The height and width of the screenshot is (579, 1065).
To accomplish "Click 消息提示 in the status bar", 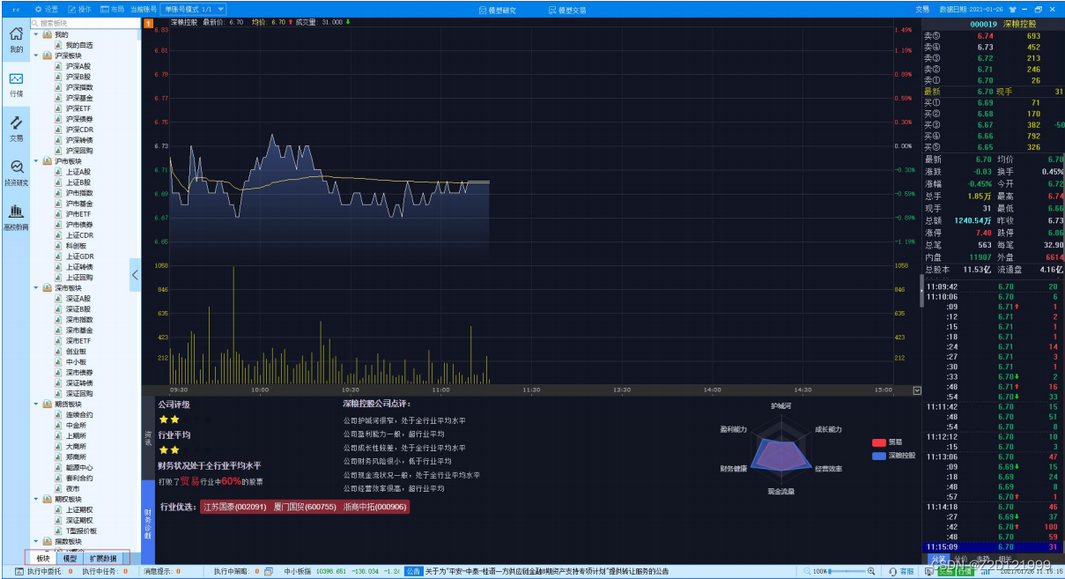I will click(x=162, y=572).
